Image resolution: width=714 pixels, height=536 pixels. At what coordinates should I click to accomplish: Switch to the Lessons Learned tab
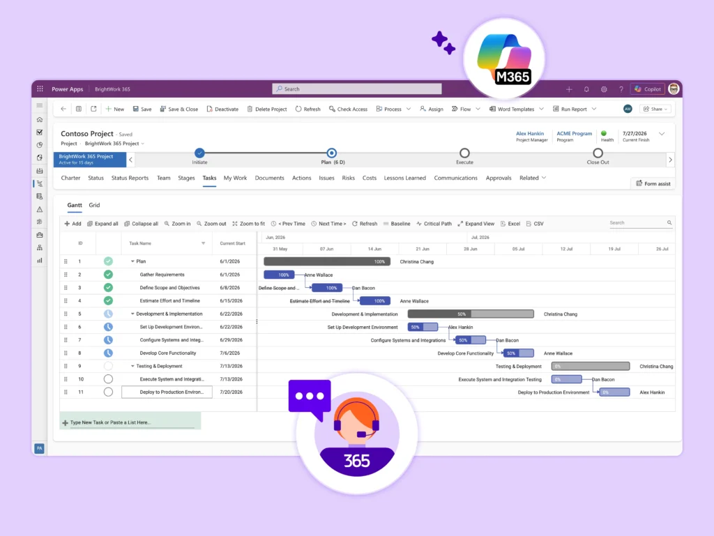405,178
